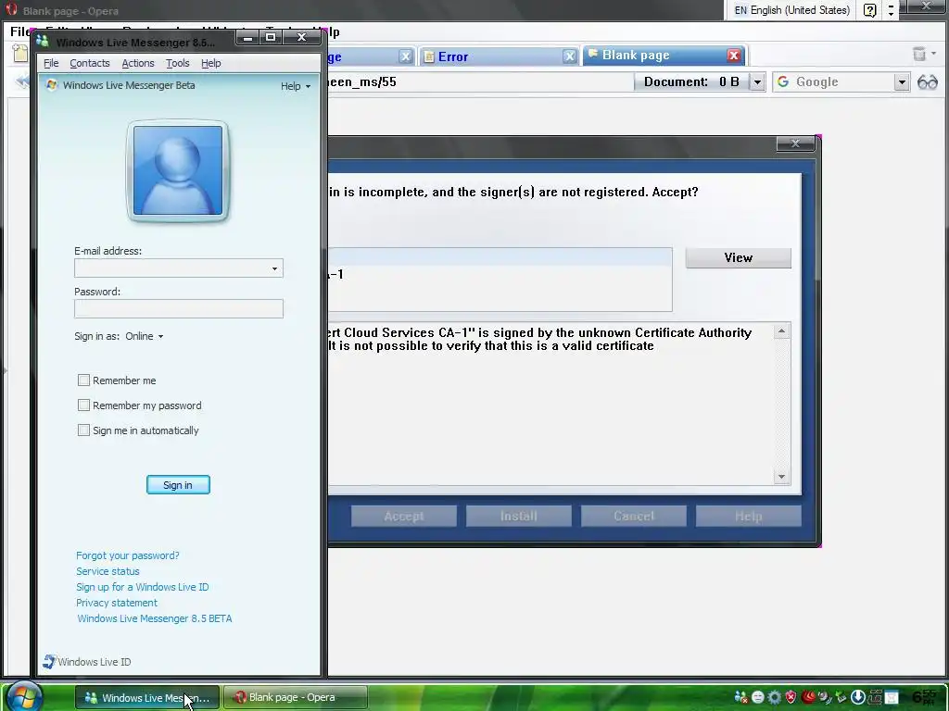The height and width of the screenshot is (711, 949).
Task: Enable Remember my password
Action: pos(83,405)
